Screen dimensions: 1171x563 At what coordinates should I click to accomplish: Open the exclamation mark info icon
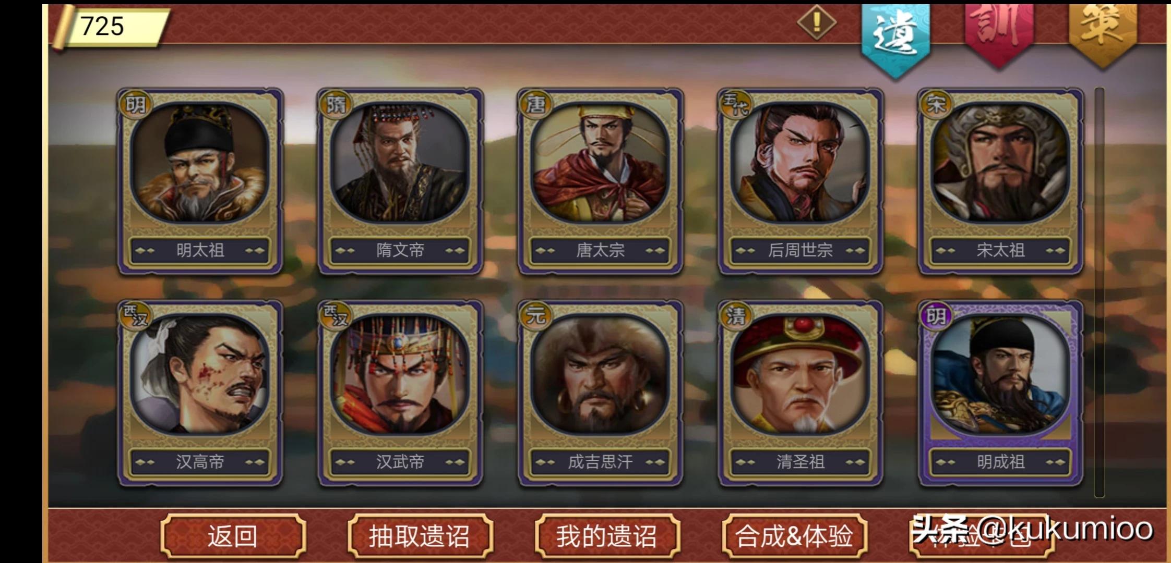(x=817, y=22)
